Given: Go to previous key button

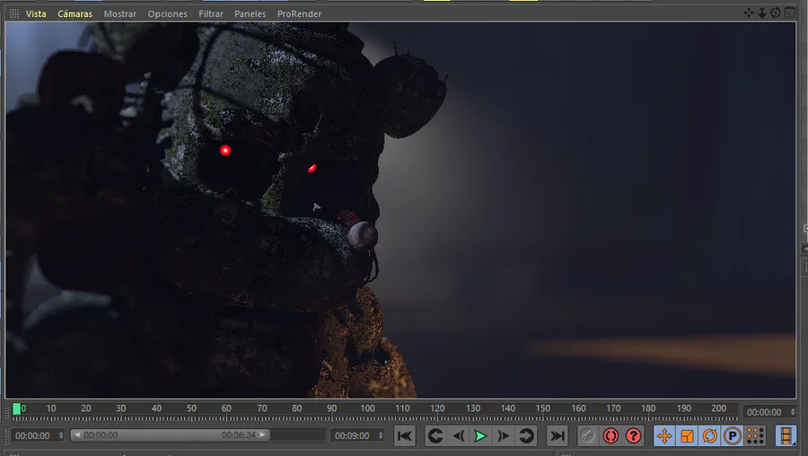Looking at the screenshot, I should 435,436.
